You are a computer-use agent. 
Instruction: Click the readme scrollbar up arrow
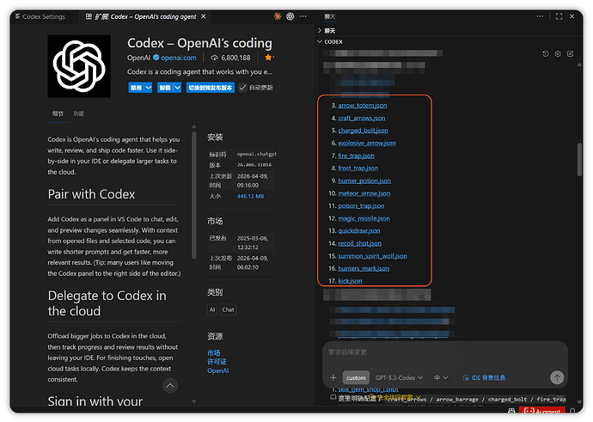click(x=194, y=126)
